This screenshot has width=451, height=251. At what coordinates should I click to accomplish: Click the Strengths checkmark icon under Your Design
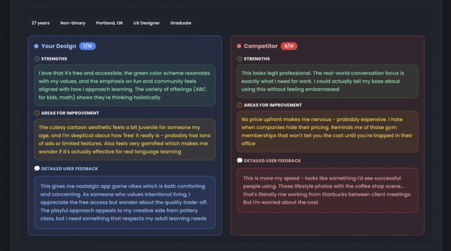point(37,59)
